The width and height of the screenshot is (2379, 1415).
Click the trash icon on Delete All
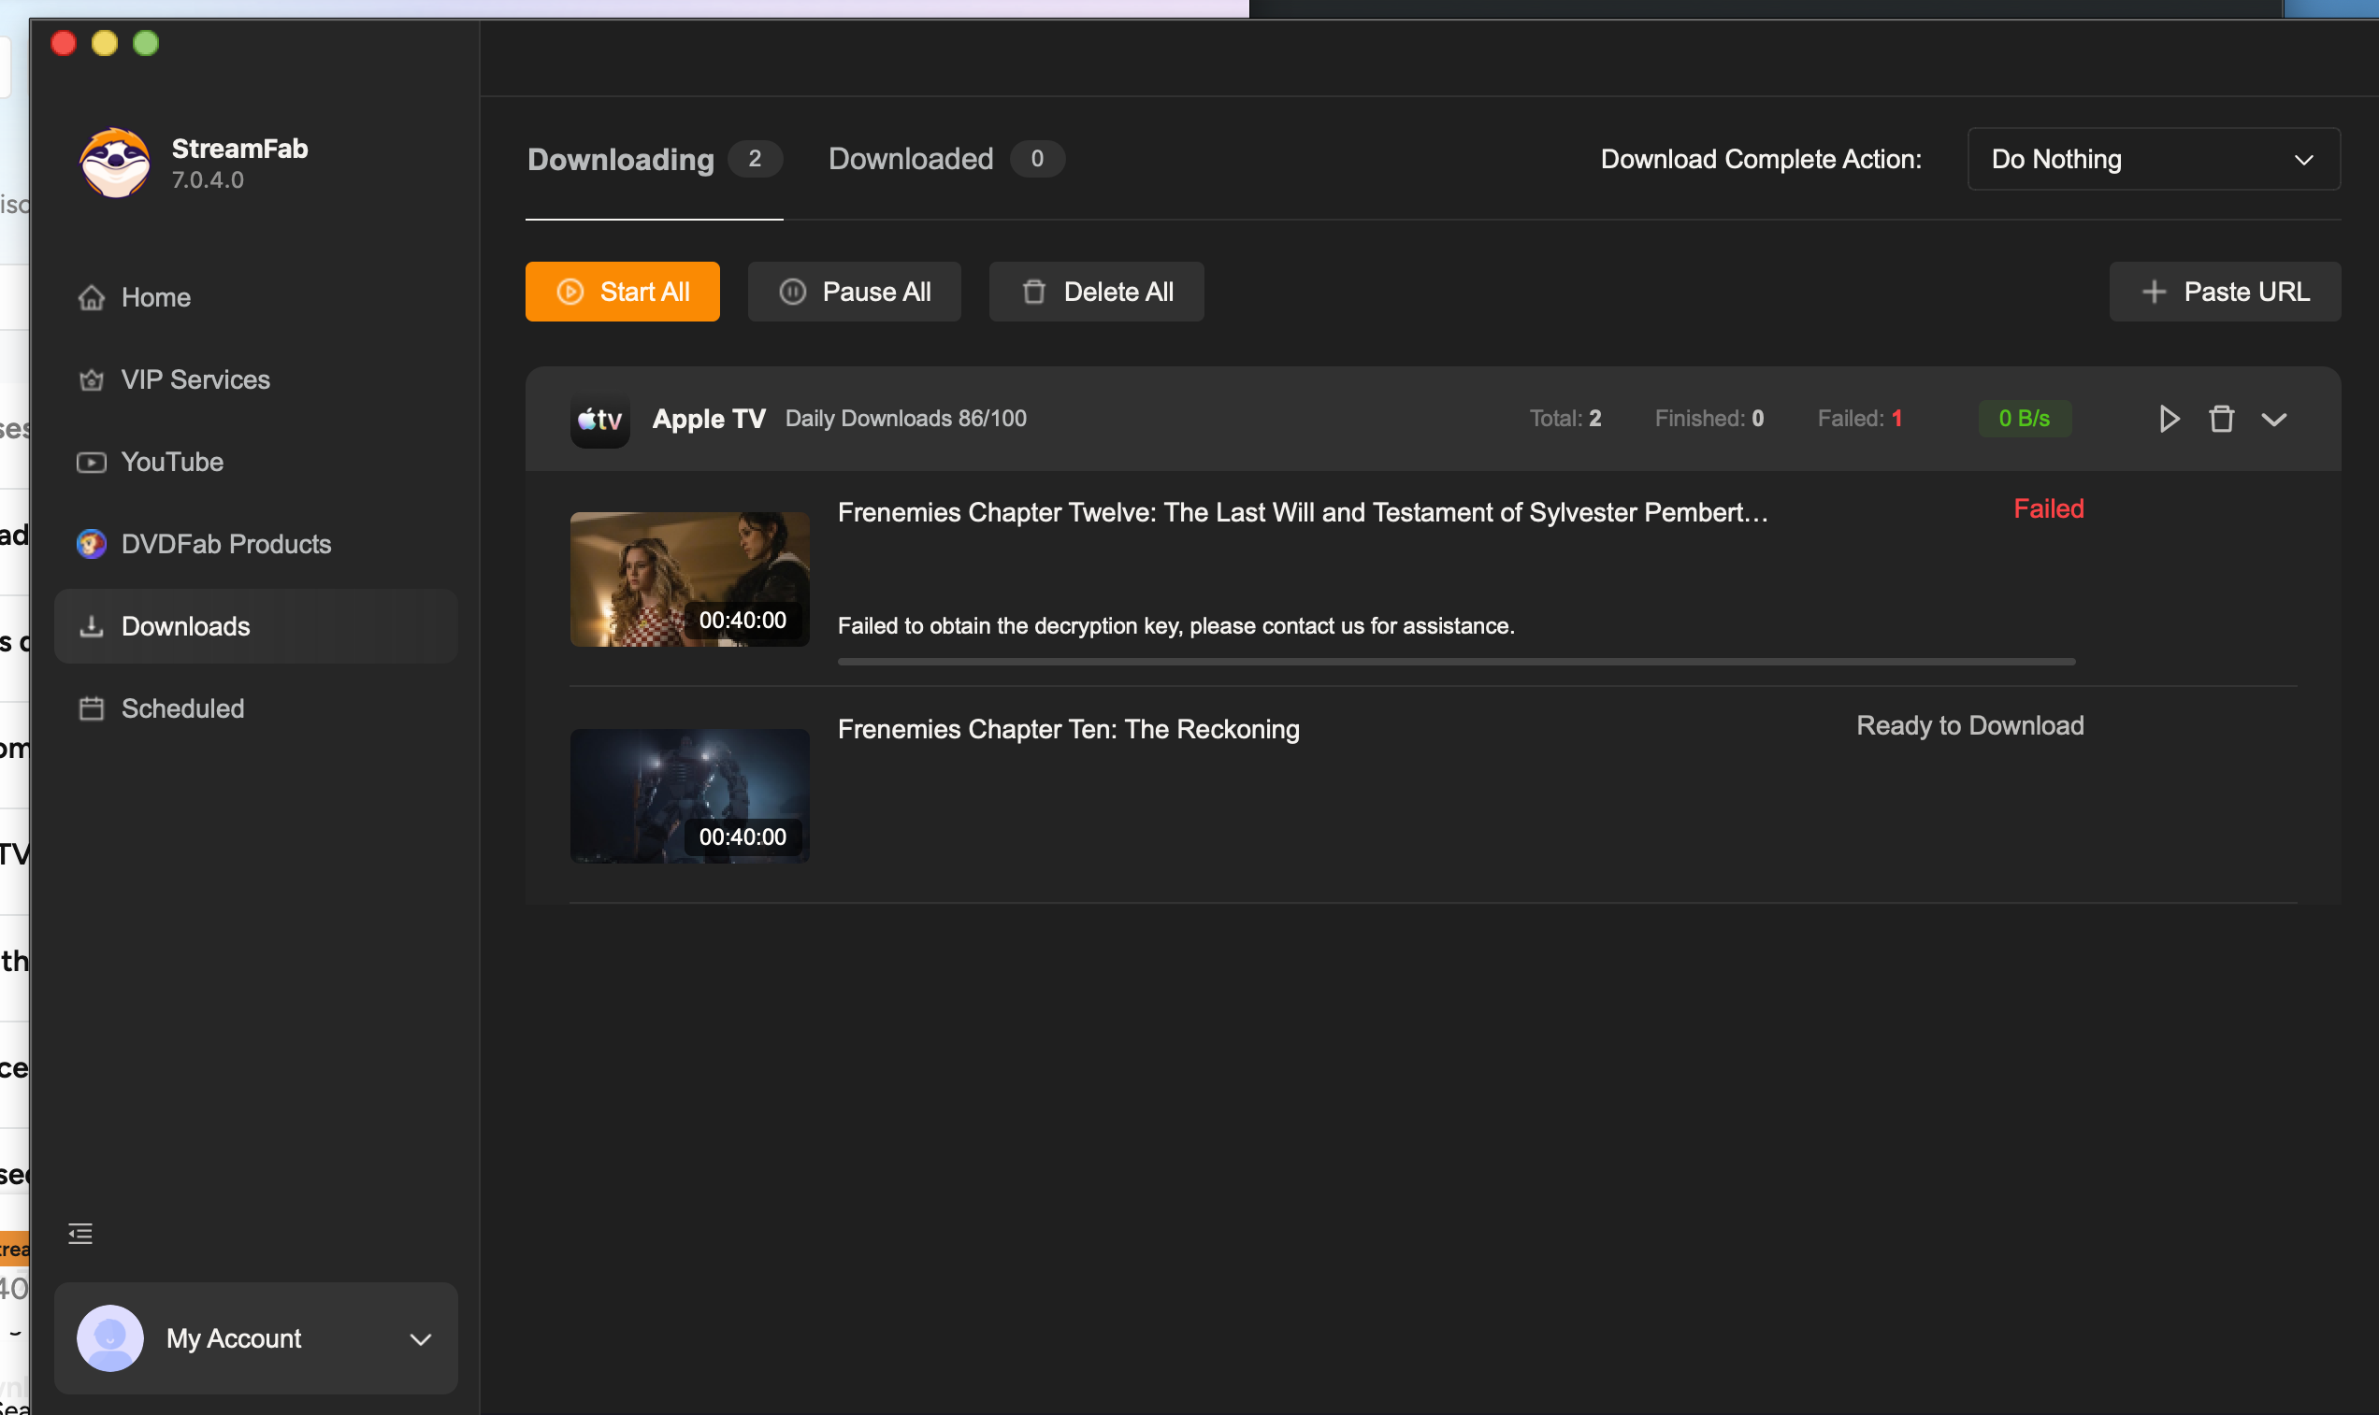click(x=1034, y=292)
